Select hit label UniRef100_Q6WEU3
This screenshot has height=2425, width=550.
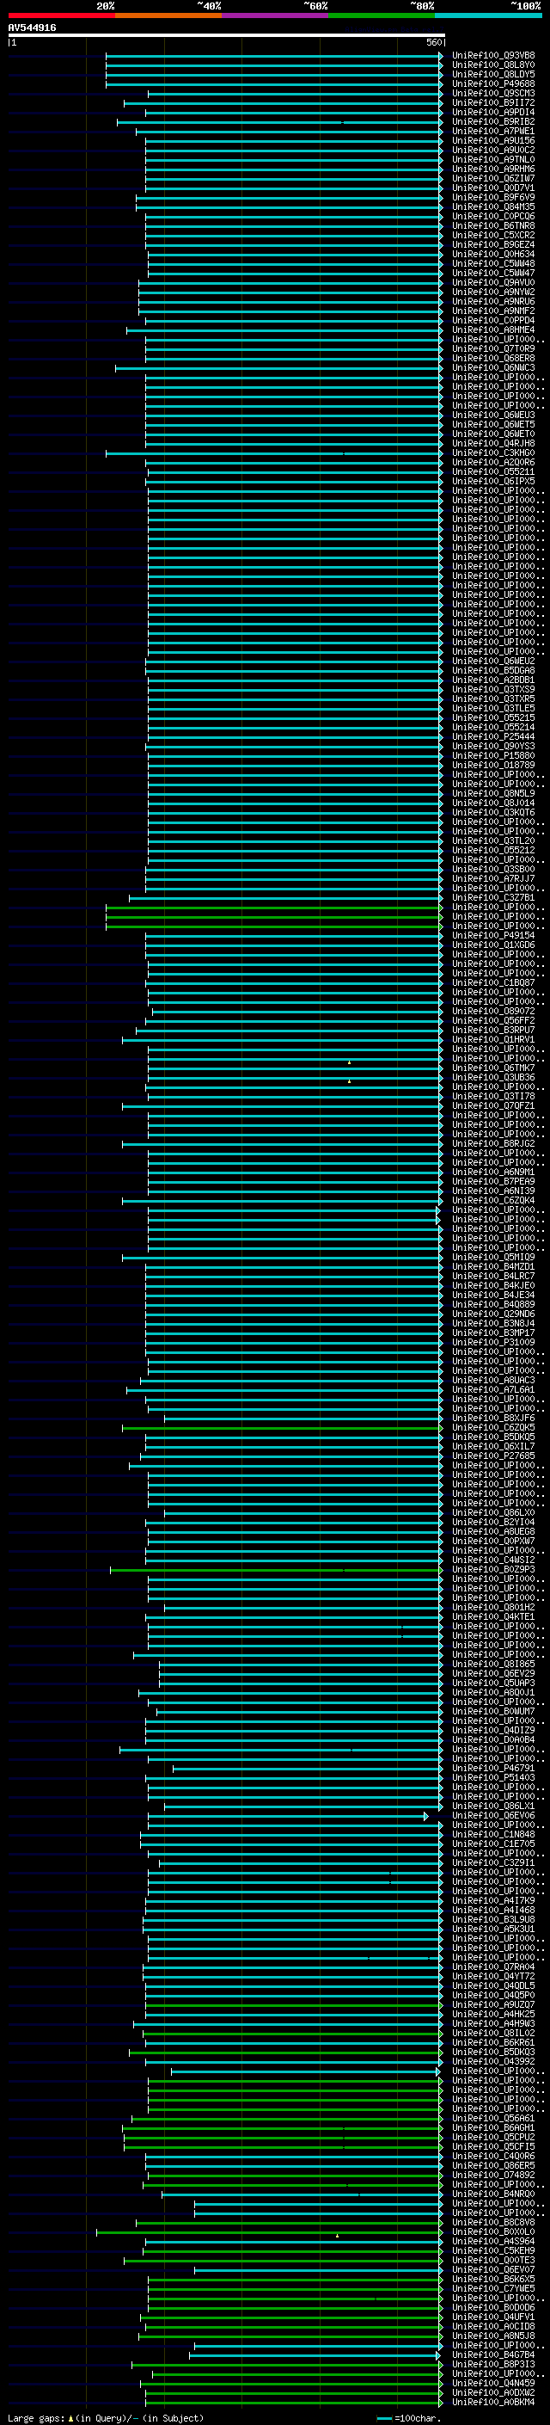point(492,415)
